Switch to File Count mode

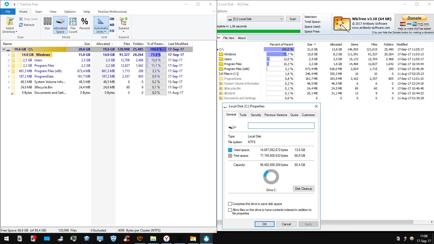coord(73,25)
